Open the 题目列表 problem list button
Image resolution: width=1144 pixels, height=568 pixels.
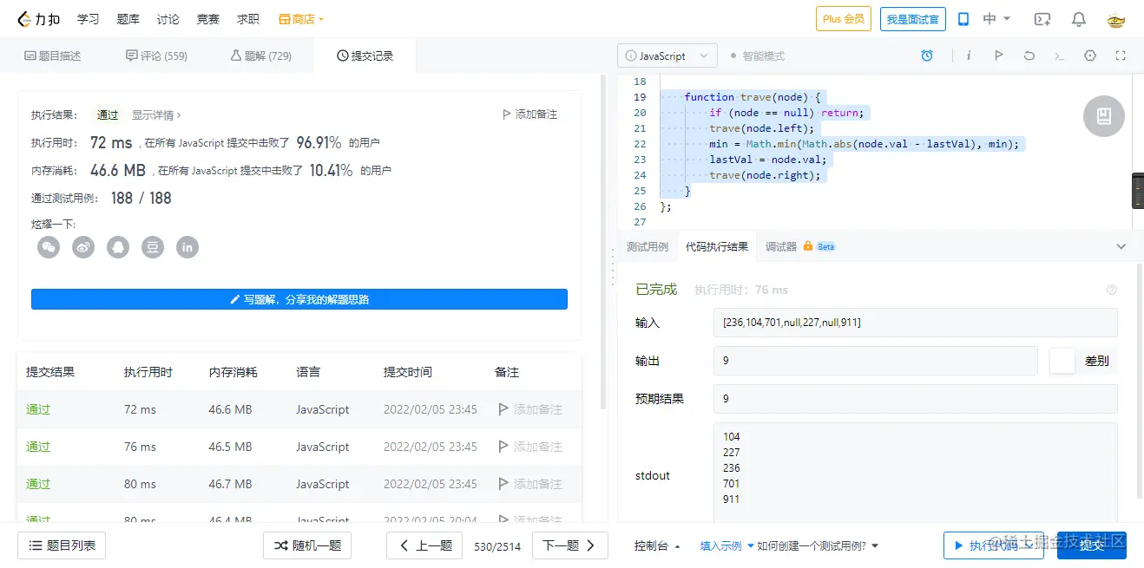pos(62,545)
